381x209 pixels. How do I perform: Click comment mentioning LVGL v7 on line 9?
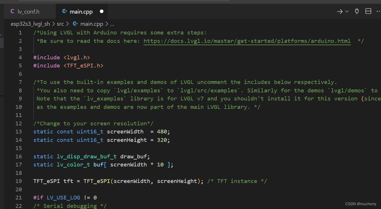[x=208, y=99]
